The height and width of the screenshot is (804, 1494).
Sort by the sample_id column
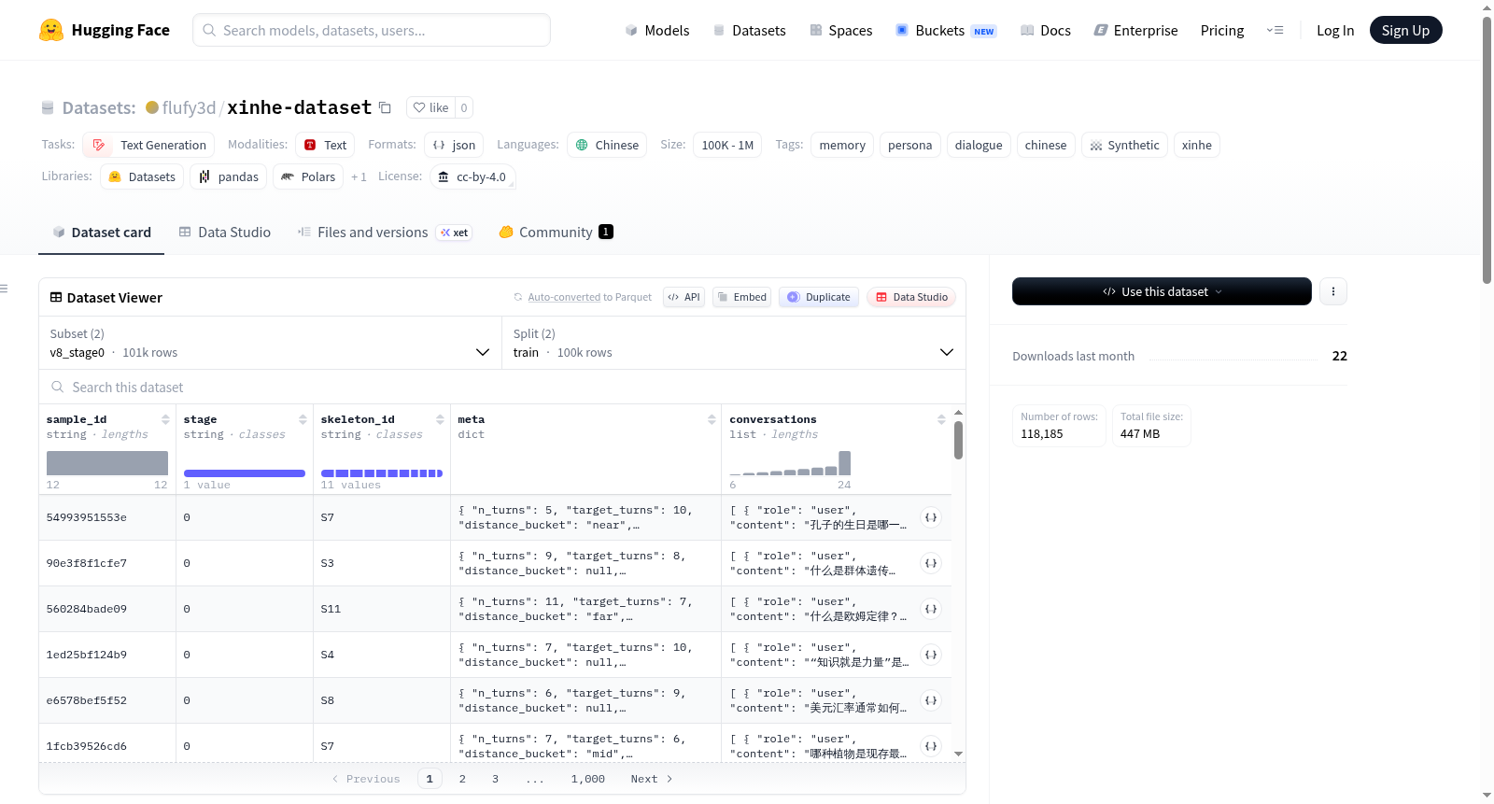point(165,419)
